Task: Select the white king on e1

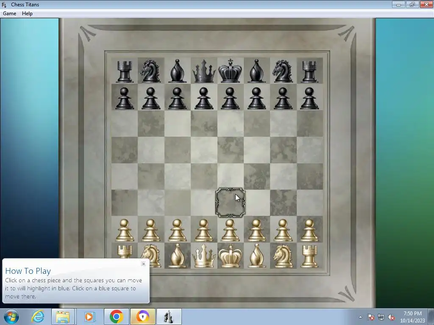Action: pos(230,256)
